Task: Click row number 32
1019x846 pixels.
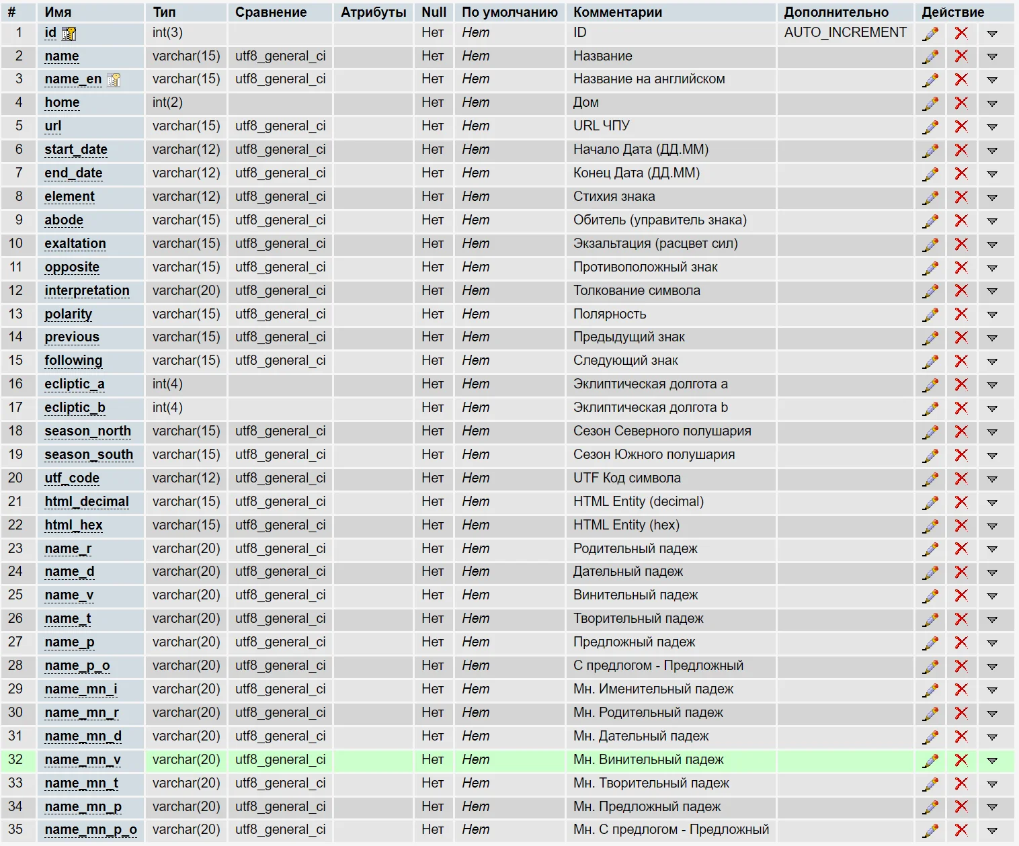Action: (x=15, y=759)
